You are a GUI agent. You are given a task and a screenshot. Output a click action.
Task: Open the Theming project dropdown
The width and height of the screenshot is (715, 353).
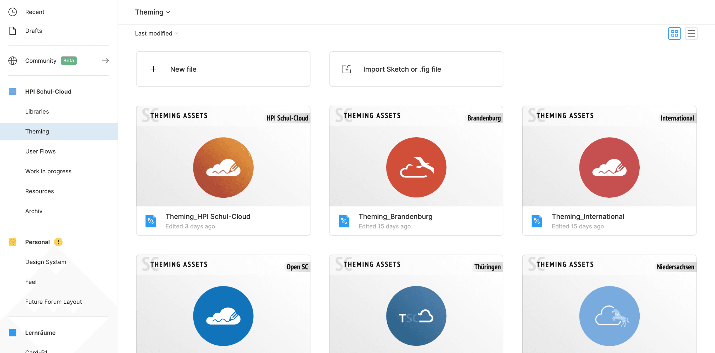(x=152, y=12)
